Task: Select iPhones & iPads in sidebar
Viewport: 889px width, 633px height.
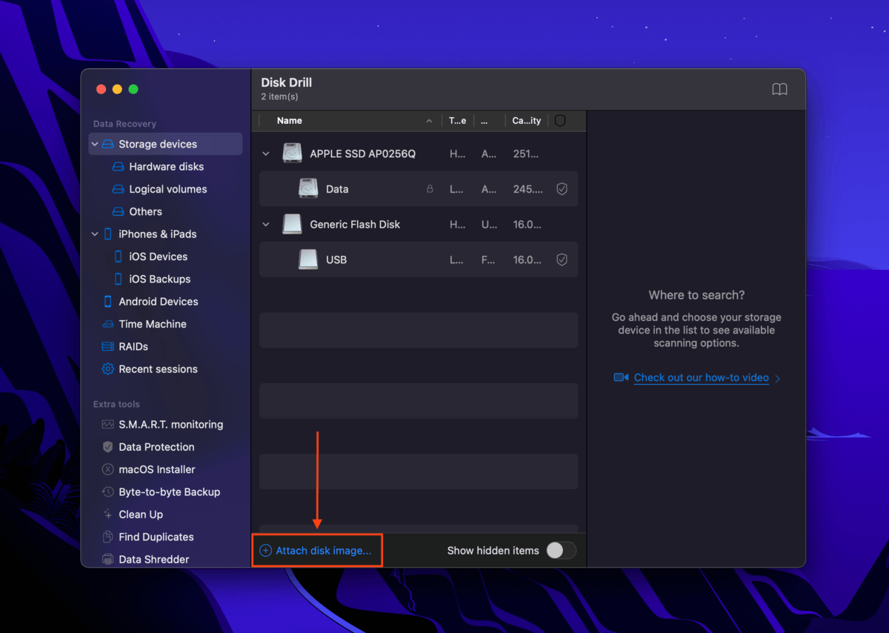Action: pos(158,234)
